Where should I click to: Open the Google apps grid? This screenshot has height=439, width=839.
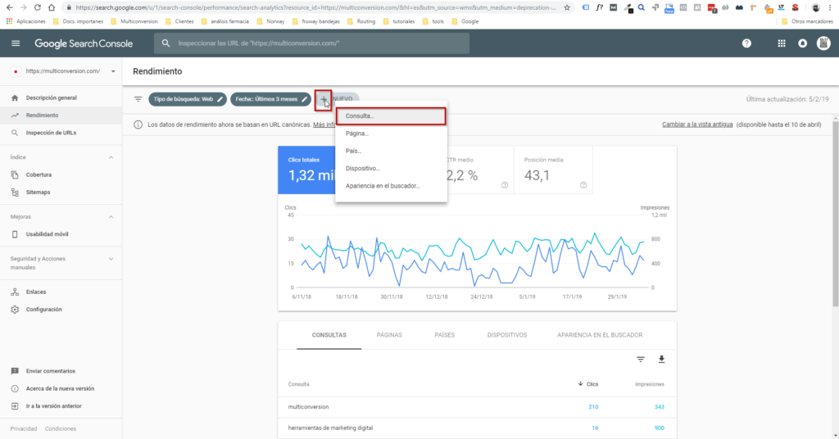[781, 43]
